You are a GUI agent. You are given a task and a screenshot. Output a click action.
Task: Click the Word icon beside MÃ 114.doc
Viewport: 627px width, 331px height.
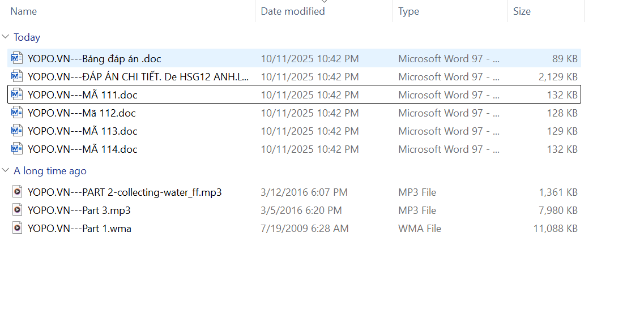[x=17, y=149]
